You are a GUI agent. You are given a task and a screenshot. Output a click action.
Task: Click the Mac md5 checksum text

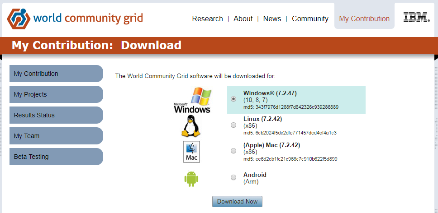[x=290, y=159]
